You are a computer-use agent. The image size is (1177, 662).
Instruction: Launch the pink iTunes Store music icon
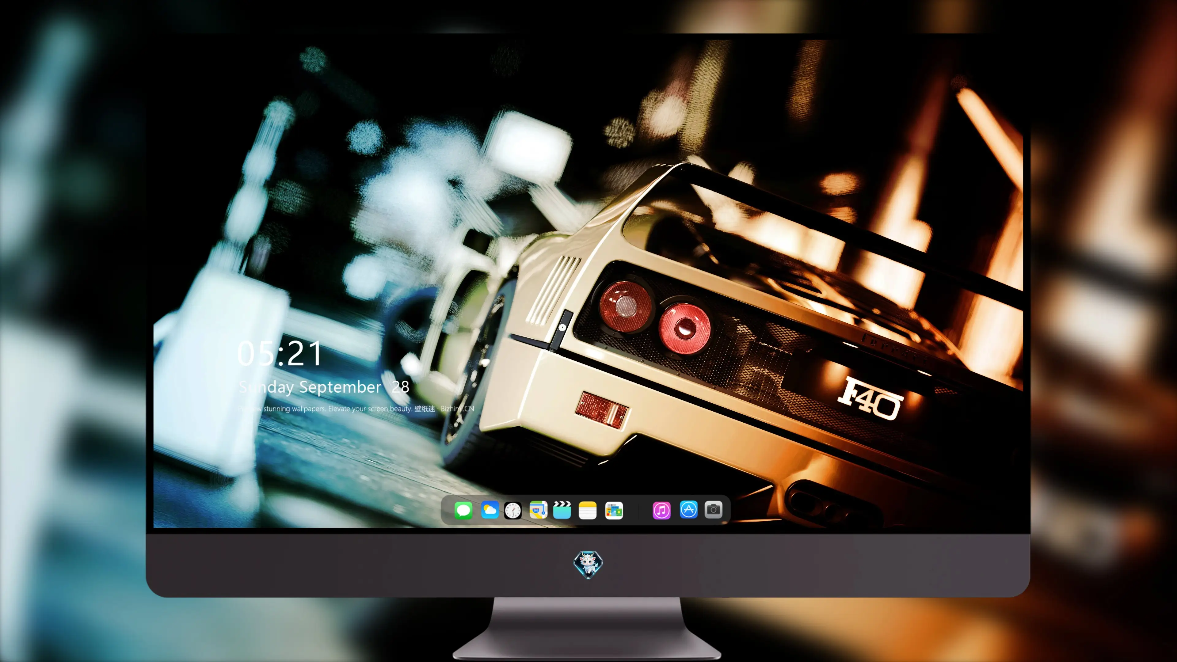tap(662, 510)
